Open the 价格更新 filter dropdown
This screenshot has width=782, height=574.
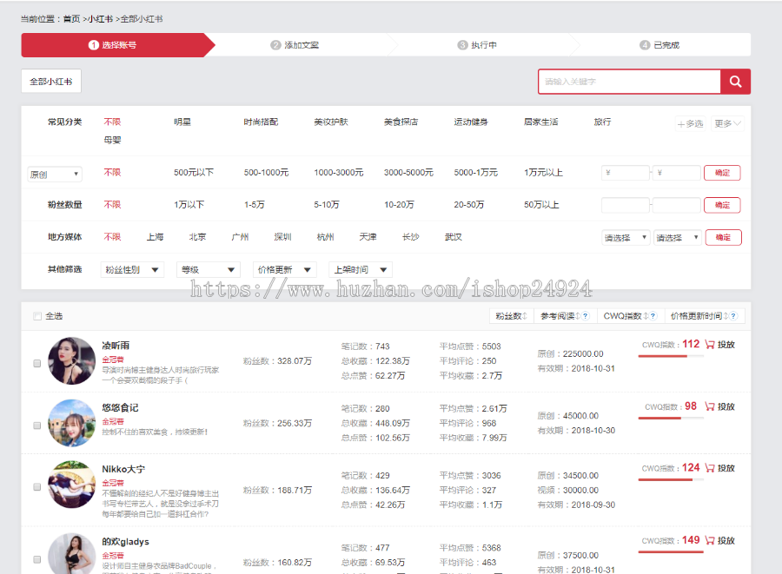(x=285, y=269)
